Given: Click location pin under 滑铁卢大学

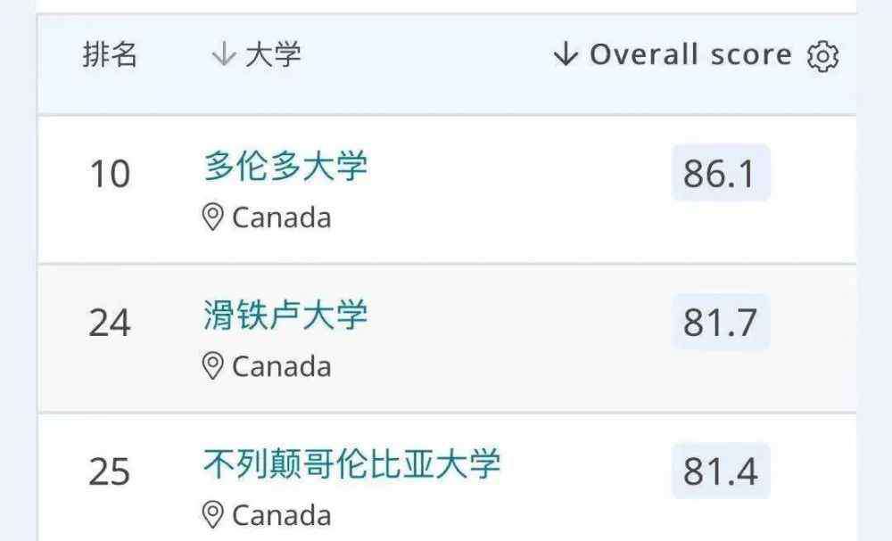Looking at the screenshot, I should tap(213, 366).
